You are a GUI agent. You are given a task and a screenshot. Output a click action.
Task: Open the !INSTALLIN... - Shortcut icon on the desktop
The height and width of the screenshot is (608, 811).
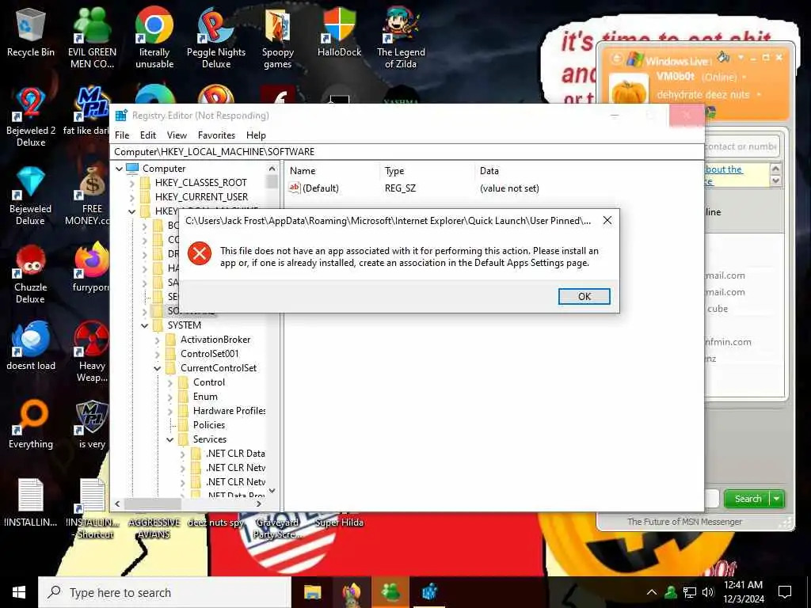[x=93, y=507]
